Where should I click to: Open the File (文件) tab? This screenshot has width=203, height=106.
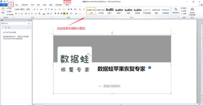pyautogui.click(x=3, y=5)
